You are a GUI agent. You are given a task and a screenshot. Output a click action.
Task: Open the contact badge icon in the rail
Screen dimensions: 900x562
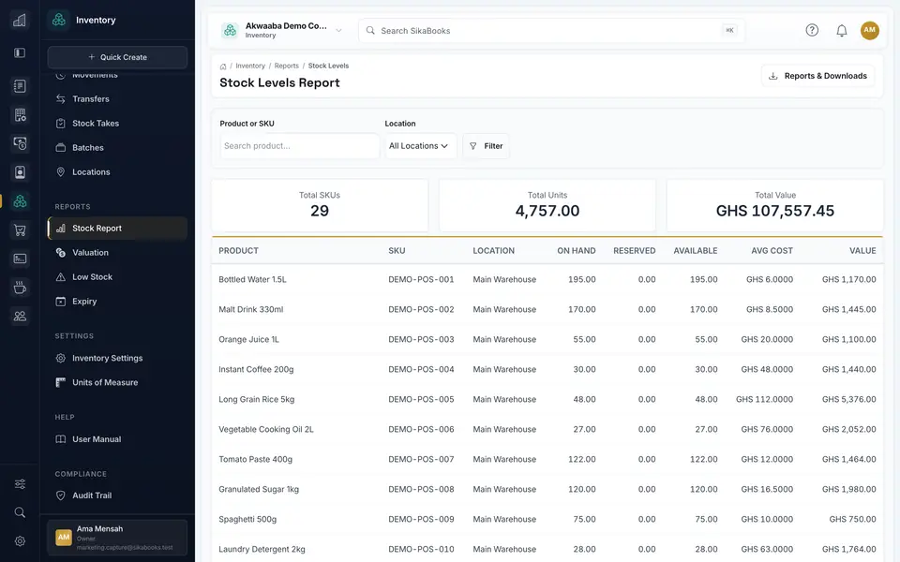tap(20, 172)
